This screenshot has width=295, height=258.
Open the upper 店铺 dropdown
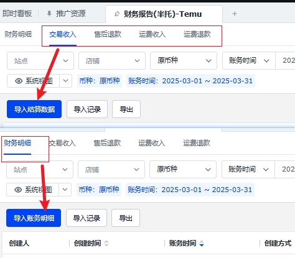(112, 61)
